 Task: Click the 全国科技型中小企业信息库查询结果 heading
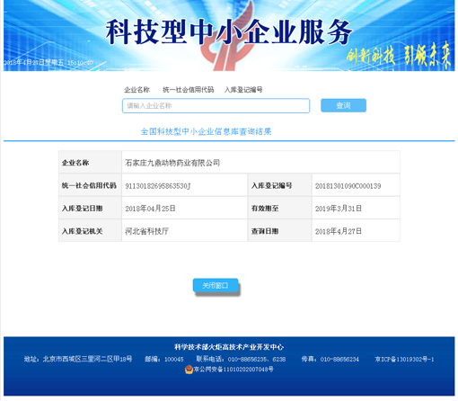tap(206, 131)
